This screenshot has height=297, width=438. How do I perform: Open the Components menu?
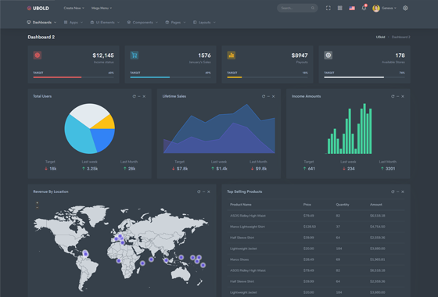(x=142, y=23)
